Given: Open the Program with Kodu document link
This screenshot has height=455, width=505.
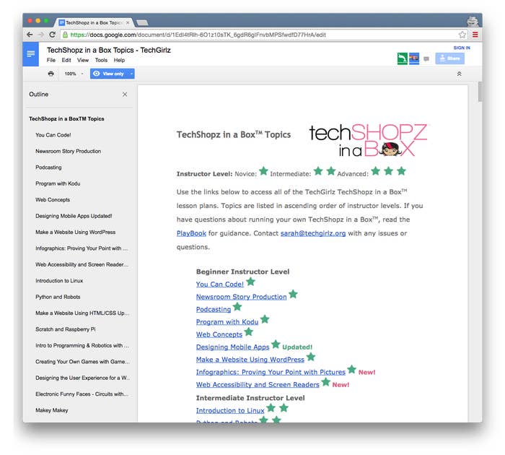Looking at the screenshot, I should tap(227, 322).
